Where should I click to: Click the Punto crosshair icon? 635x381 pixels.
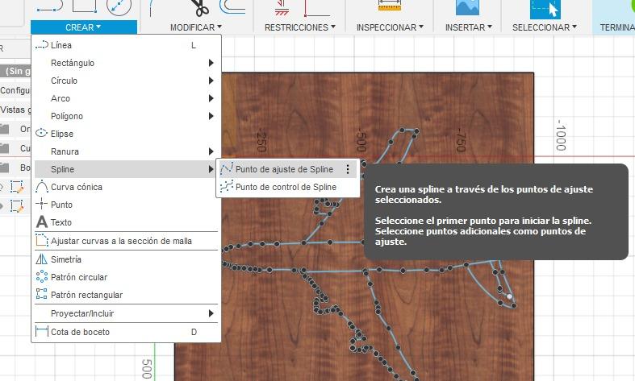42,204
